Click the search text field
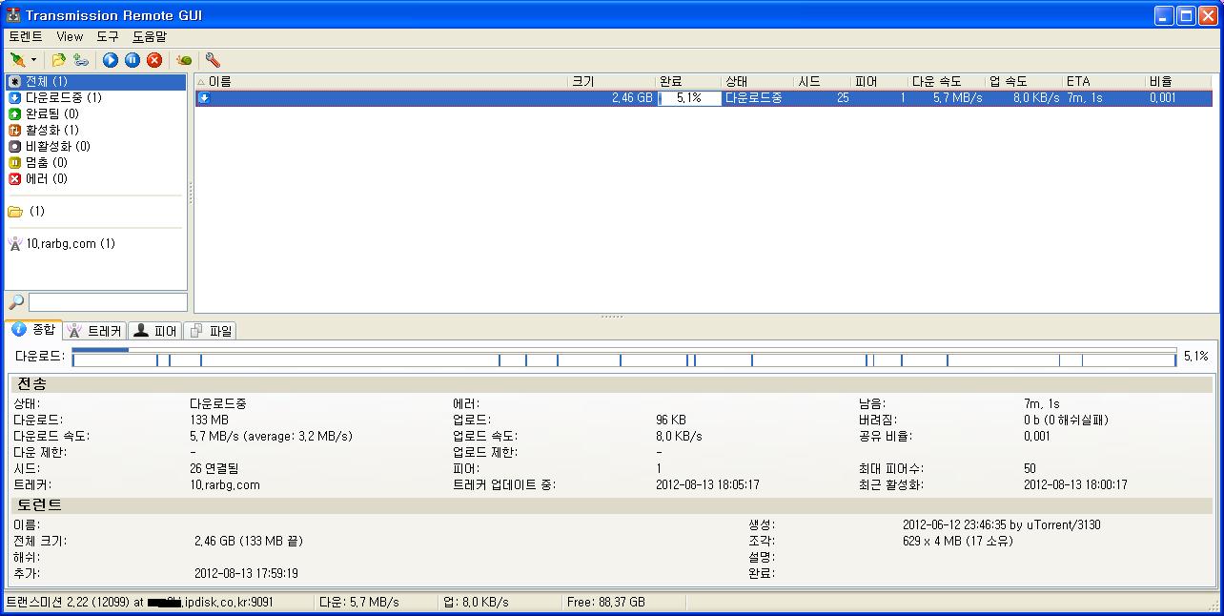 point(107,302)
